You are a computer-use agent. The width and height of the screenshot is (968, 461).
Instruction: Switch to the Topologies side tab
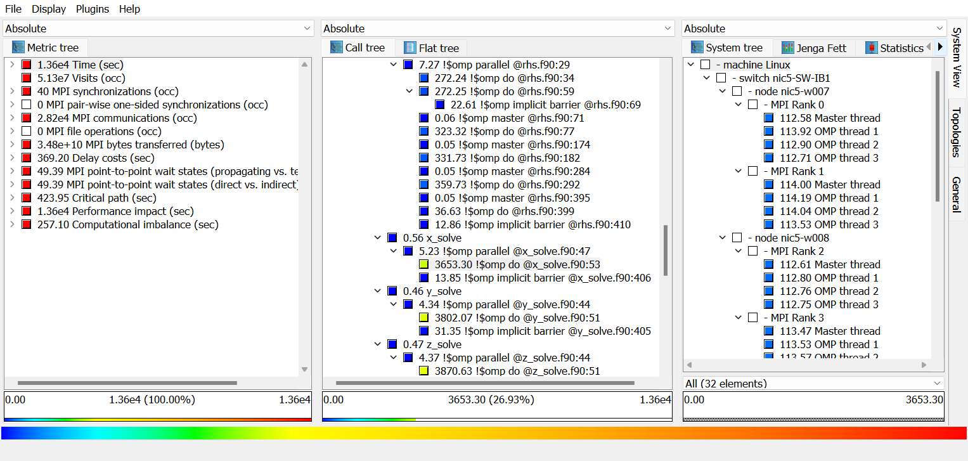(957, 132)
